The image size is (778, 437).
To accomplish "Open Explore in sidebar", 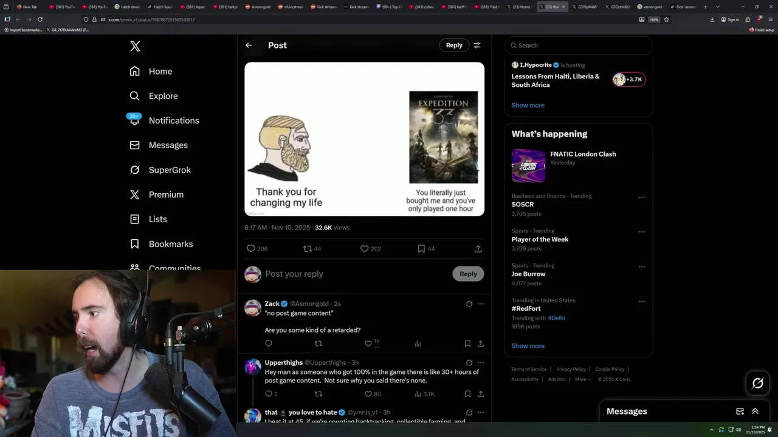I will click(154, 96).
